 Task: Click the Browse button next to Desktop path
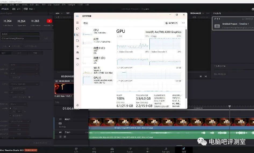[46, 39]
